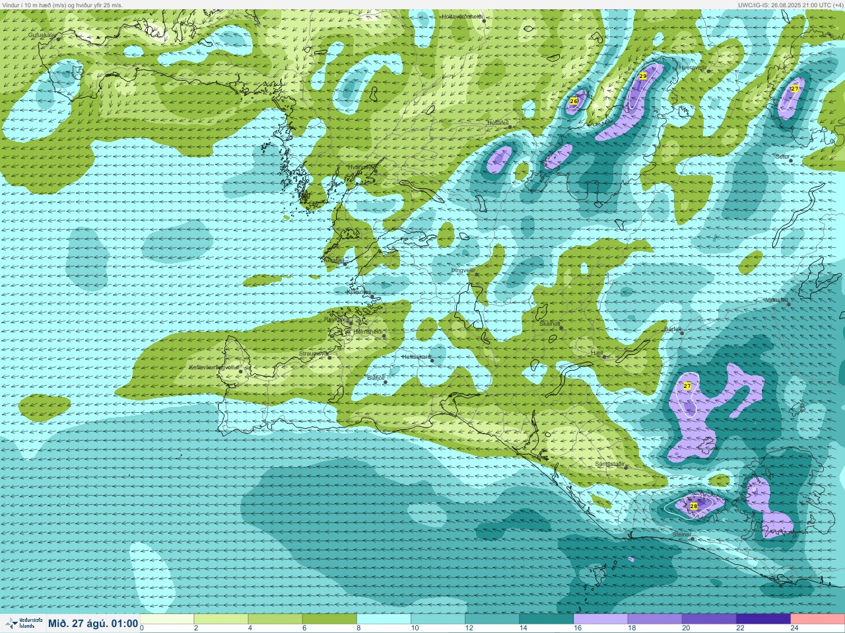Select the 14–16 m/s legend swatch
The height and width of the screenshot is (633, 845).
pos(546,619)
